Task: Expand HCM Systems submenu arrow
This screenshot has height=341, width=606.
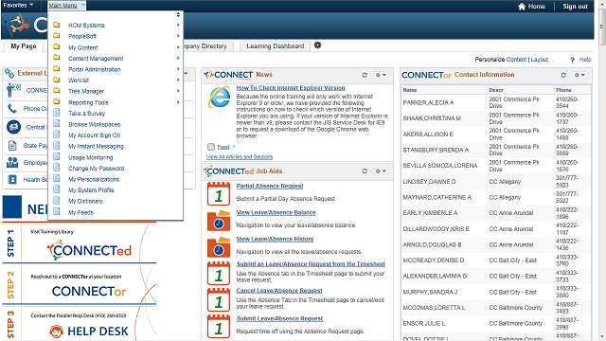Action: [178, 26]
